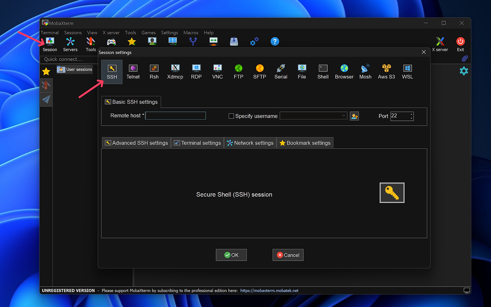Select the SSH session type

click(112, 72)
